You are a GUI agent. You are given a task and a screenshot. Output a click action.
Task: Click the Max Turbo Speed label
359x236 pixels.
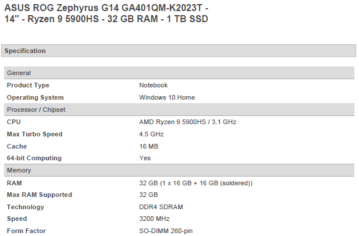pos(34,134)
